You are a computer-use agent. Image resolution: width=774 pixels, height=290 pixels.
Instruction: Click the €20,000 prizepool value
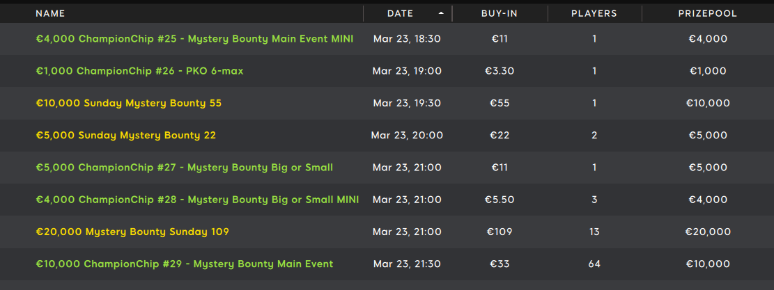(x=708, y=232)
